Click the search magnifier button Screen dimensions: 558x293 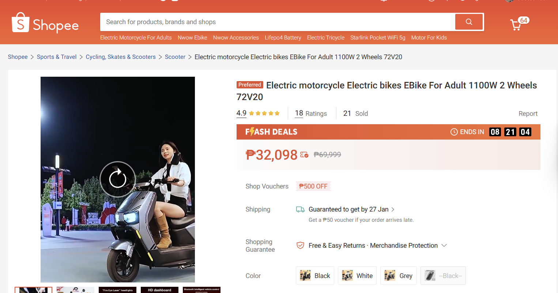469,22
